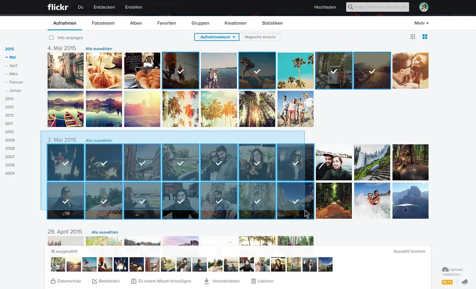The height and width of the screenshot is (289, 476).
Task: Deselect the checked backpack hiker photo
Action: click(x=257, y=70)
